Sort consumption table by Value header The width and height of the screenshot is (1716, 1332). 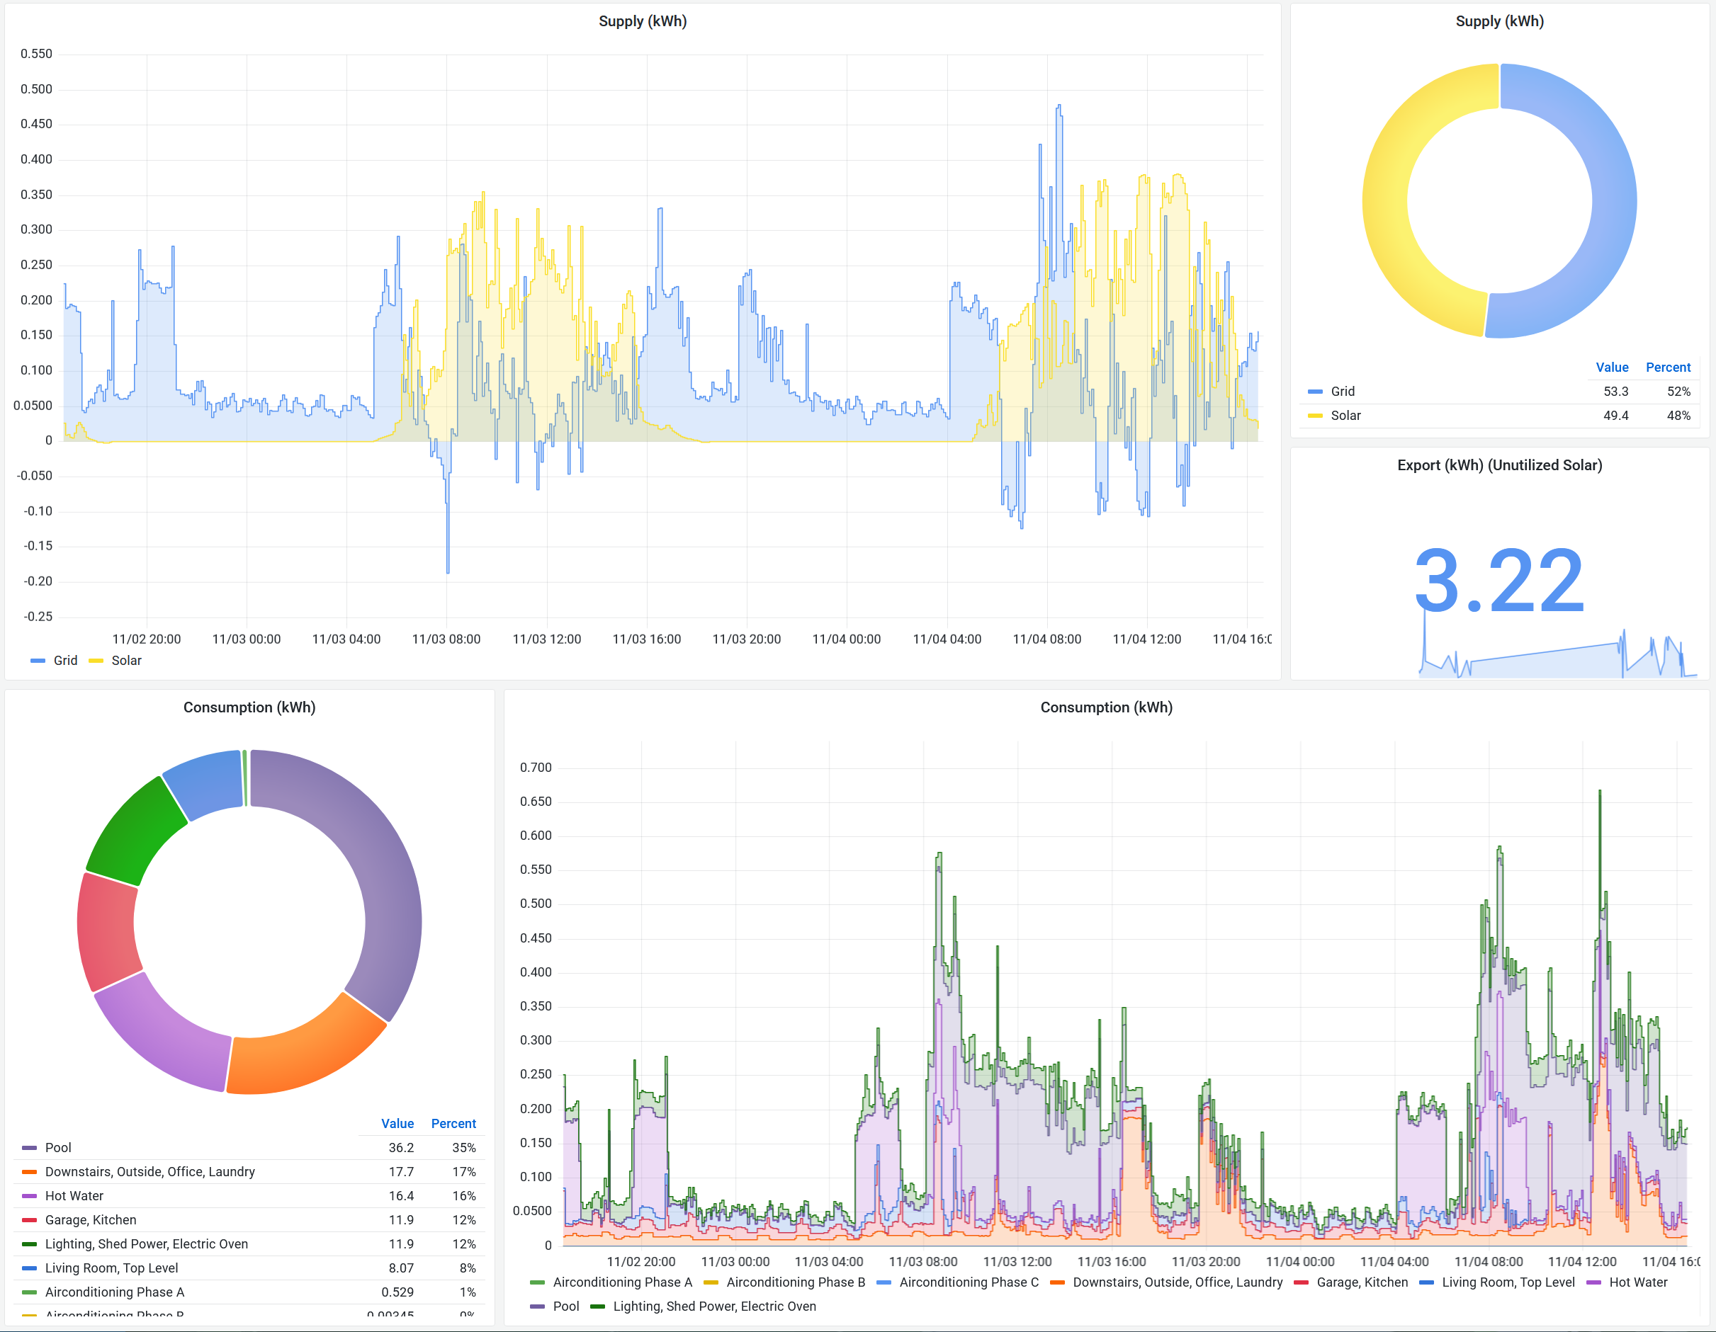click(397, 1124)
